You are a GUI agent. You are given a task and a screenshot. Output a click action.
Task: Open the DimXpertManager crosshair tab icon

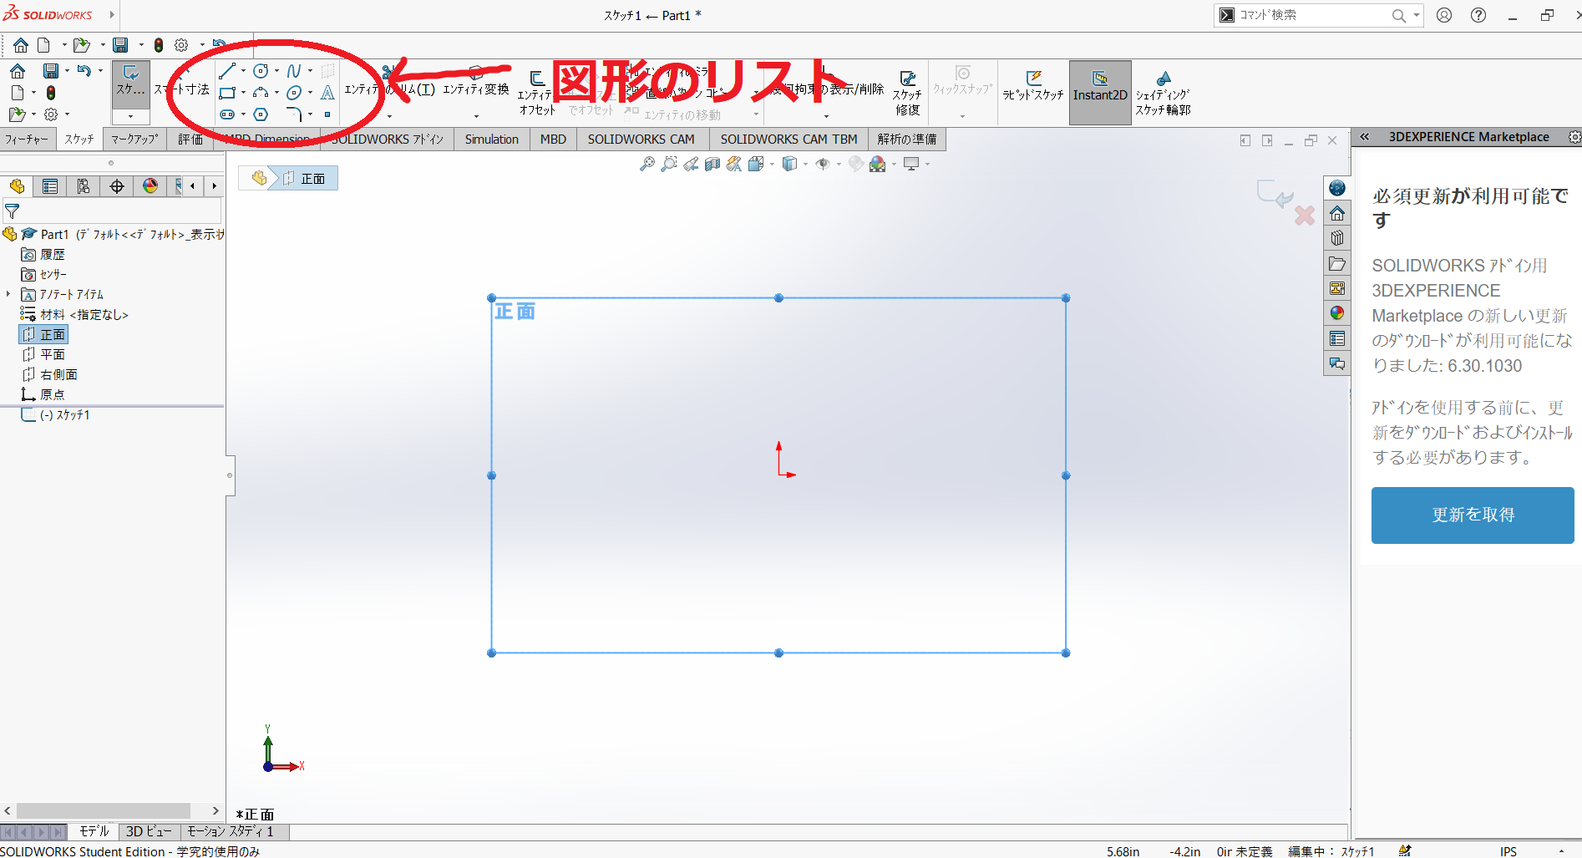(117, 186)
